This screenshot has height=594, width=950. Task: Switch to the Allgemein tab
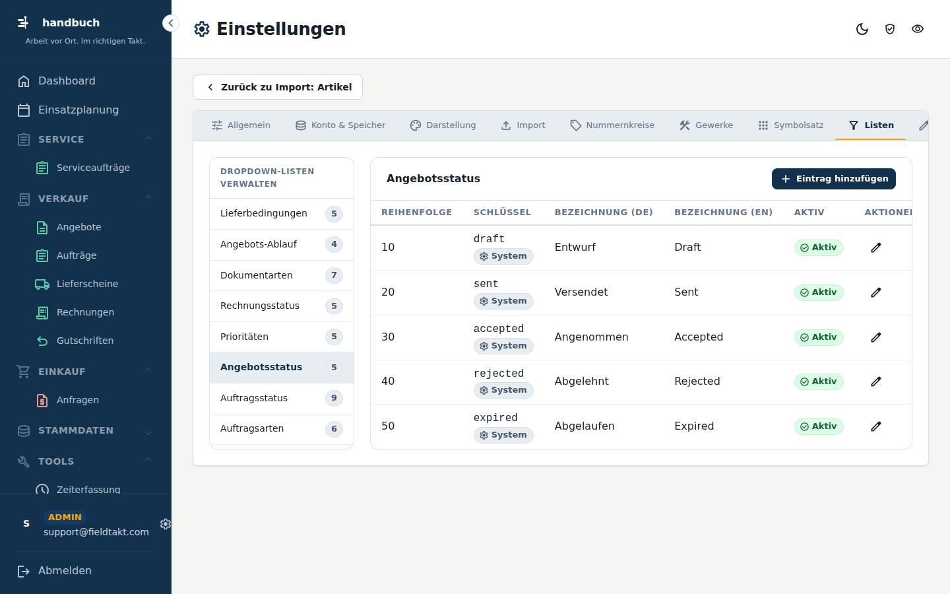tap(241, 125)
